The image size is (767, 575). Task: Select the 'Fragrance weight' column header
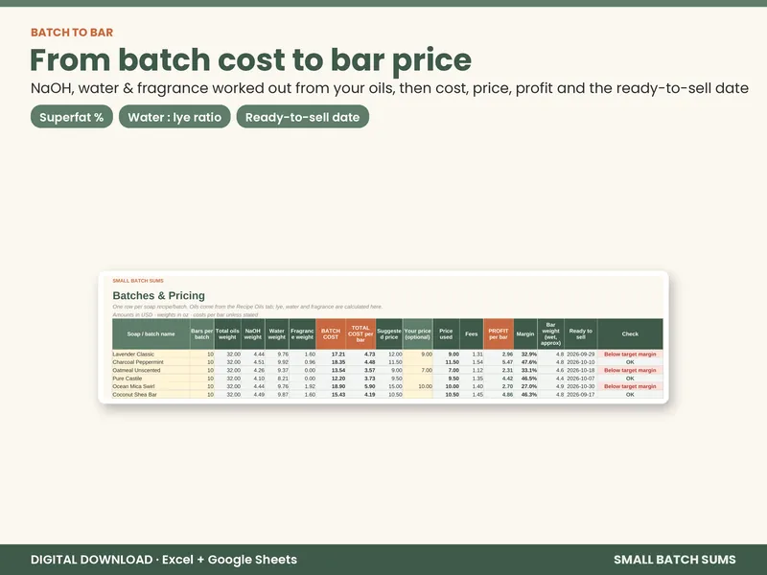pos(302,333)
